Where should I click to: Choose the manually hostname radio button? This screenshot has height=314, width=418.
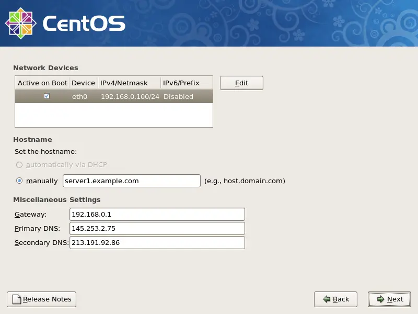(x=19, y=181)
